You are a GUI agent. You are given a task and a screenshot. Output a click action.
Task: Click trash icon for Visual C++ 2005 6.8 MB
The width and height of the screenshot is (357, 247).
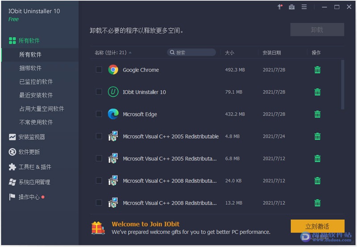[317, 159]
